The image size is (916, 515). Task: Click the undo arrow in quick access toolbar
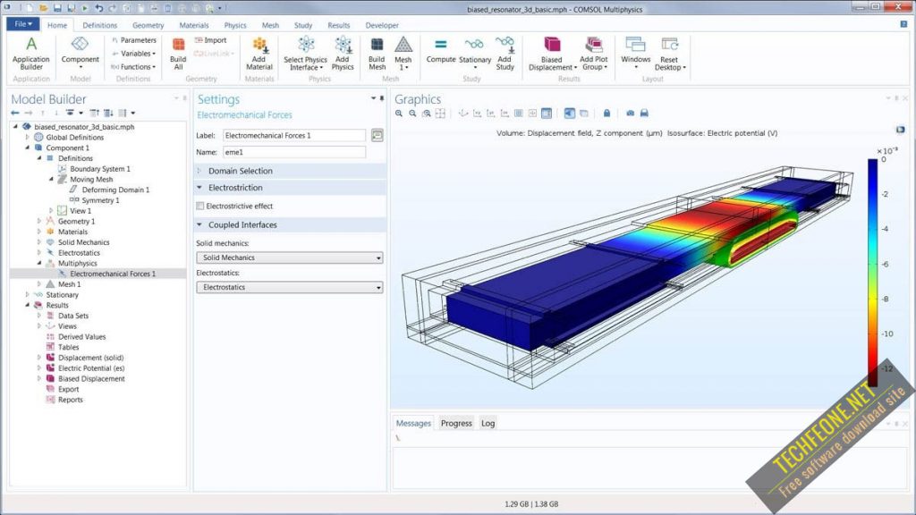[x=98, y=8]
